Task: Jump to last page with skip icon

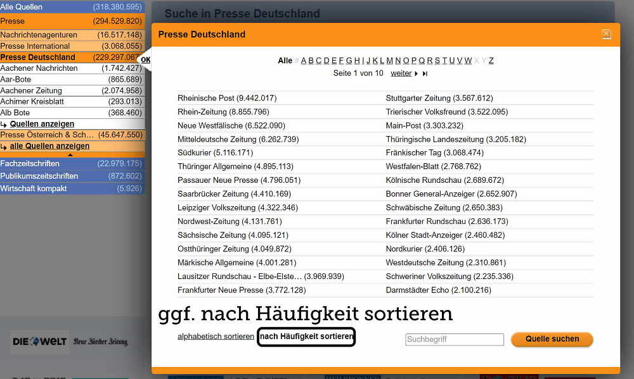Action: pos(425,74)
